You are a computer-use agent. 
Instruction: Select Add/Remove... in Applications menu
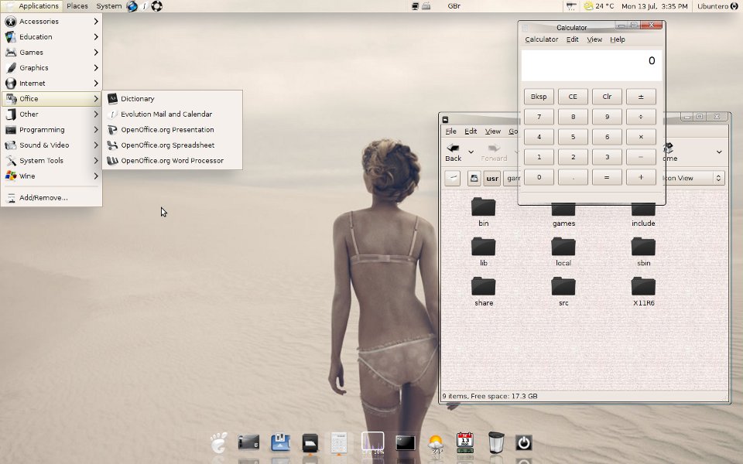click(x=51, y=198)
